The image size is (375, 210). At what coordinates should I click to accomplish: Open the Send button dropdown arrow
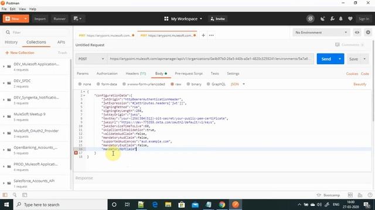(x=340, y=59)
